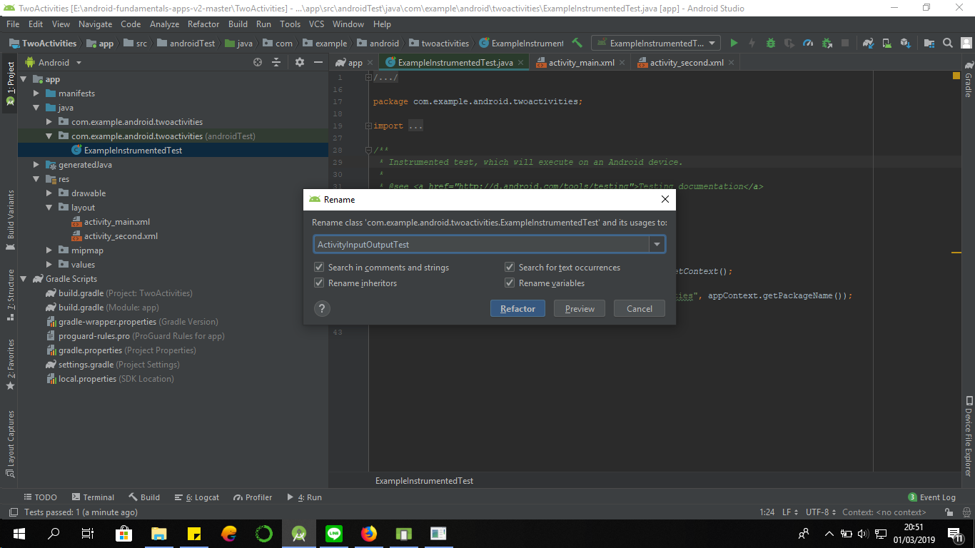
Task: Click the Rename dialog help icon
Action: tap(322, 308)
